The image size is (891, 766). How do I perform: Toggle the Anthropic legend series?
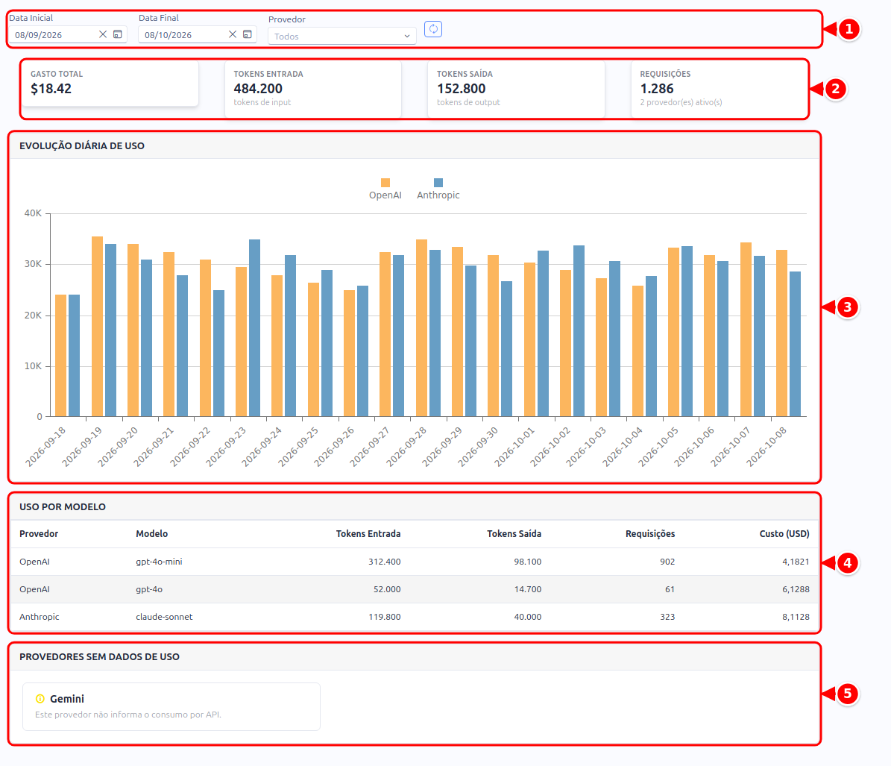click(438, 189)
